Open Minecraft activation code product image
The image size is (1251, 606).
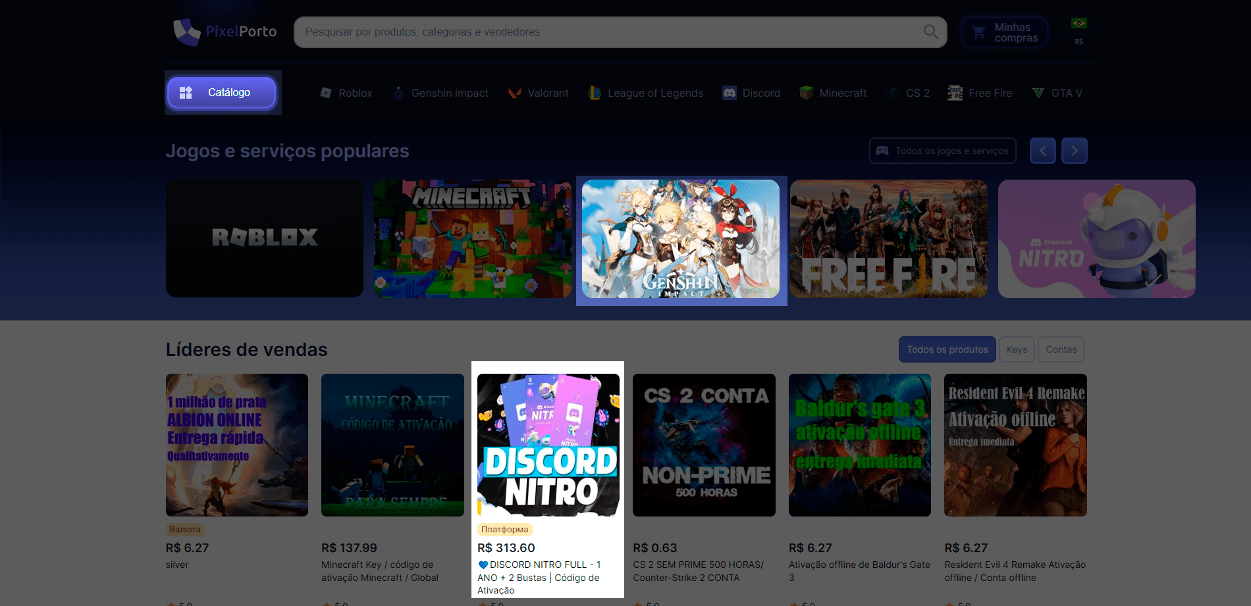pyautogui.click(x=392, y=445)
